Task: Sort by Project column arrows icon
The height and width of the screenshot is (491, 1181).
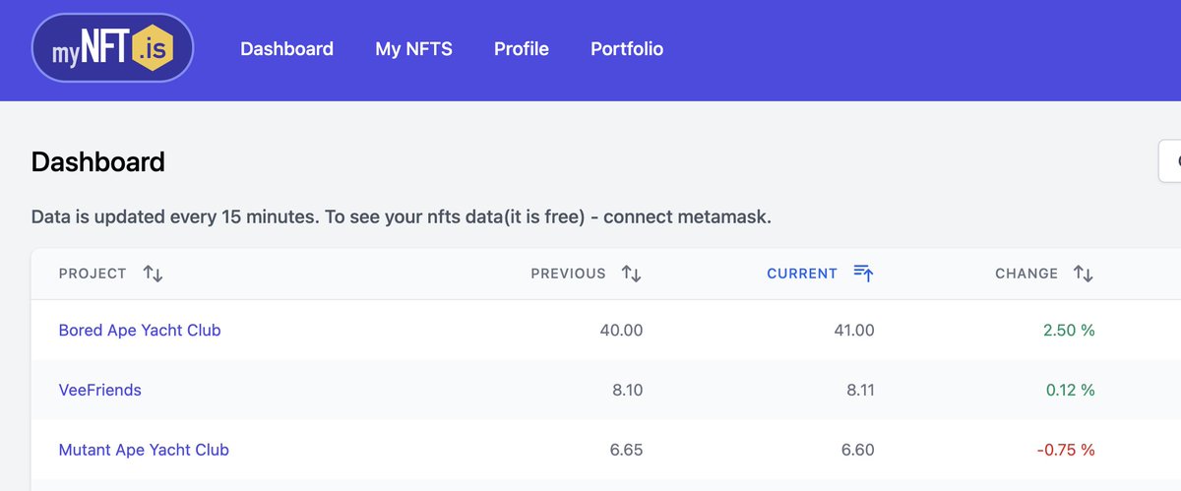Action: (x=153, y=274)
